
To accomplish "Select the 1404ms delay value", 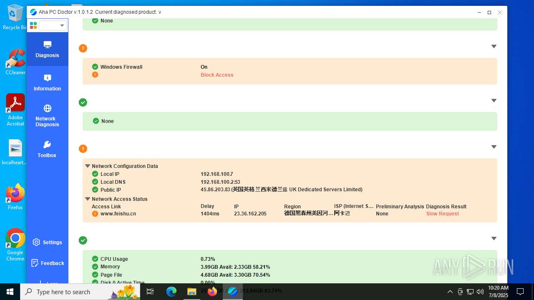I will [210, 214].
